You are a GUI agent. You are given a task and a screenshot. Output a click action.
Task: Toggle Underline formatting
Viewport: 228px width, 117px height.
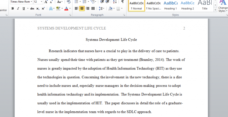[24, 9]
